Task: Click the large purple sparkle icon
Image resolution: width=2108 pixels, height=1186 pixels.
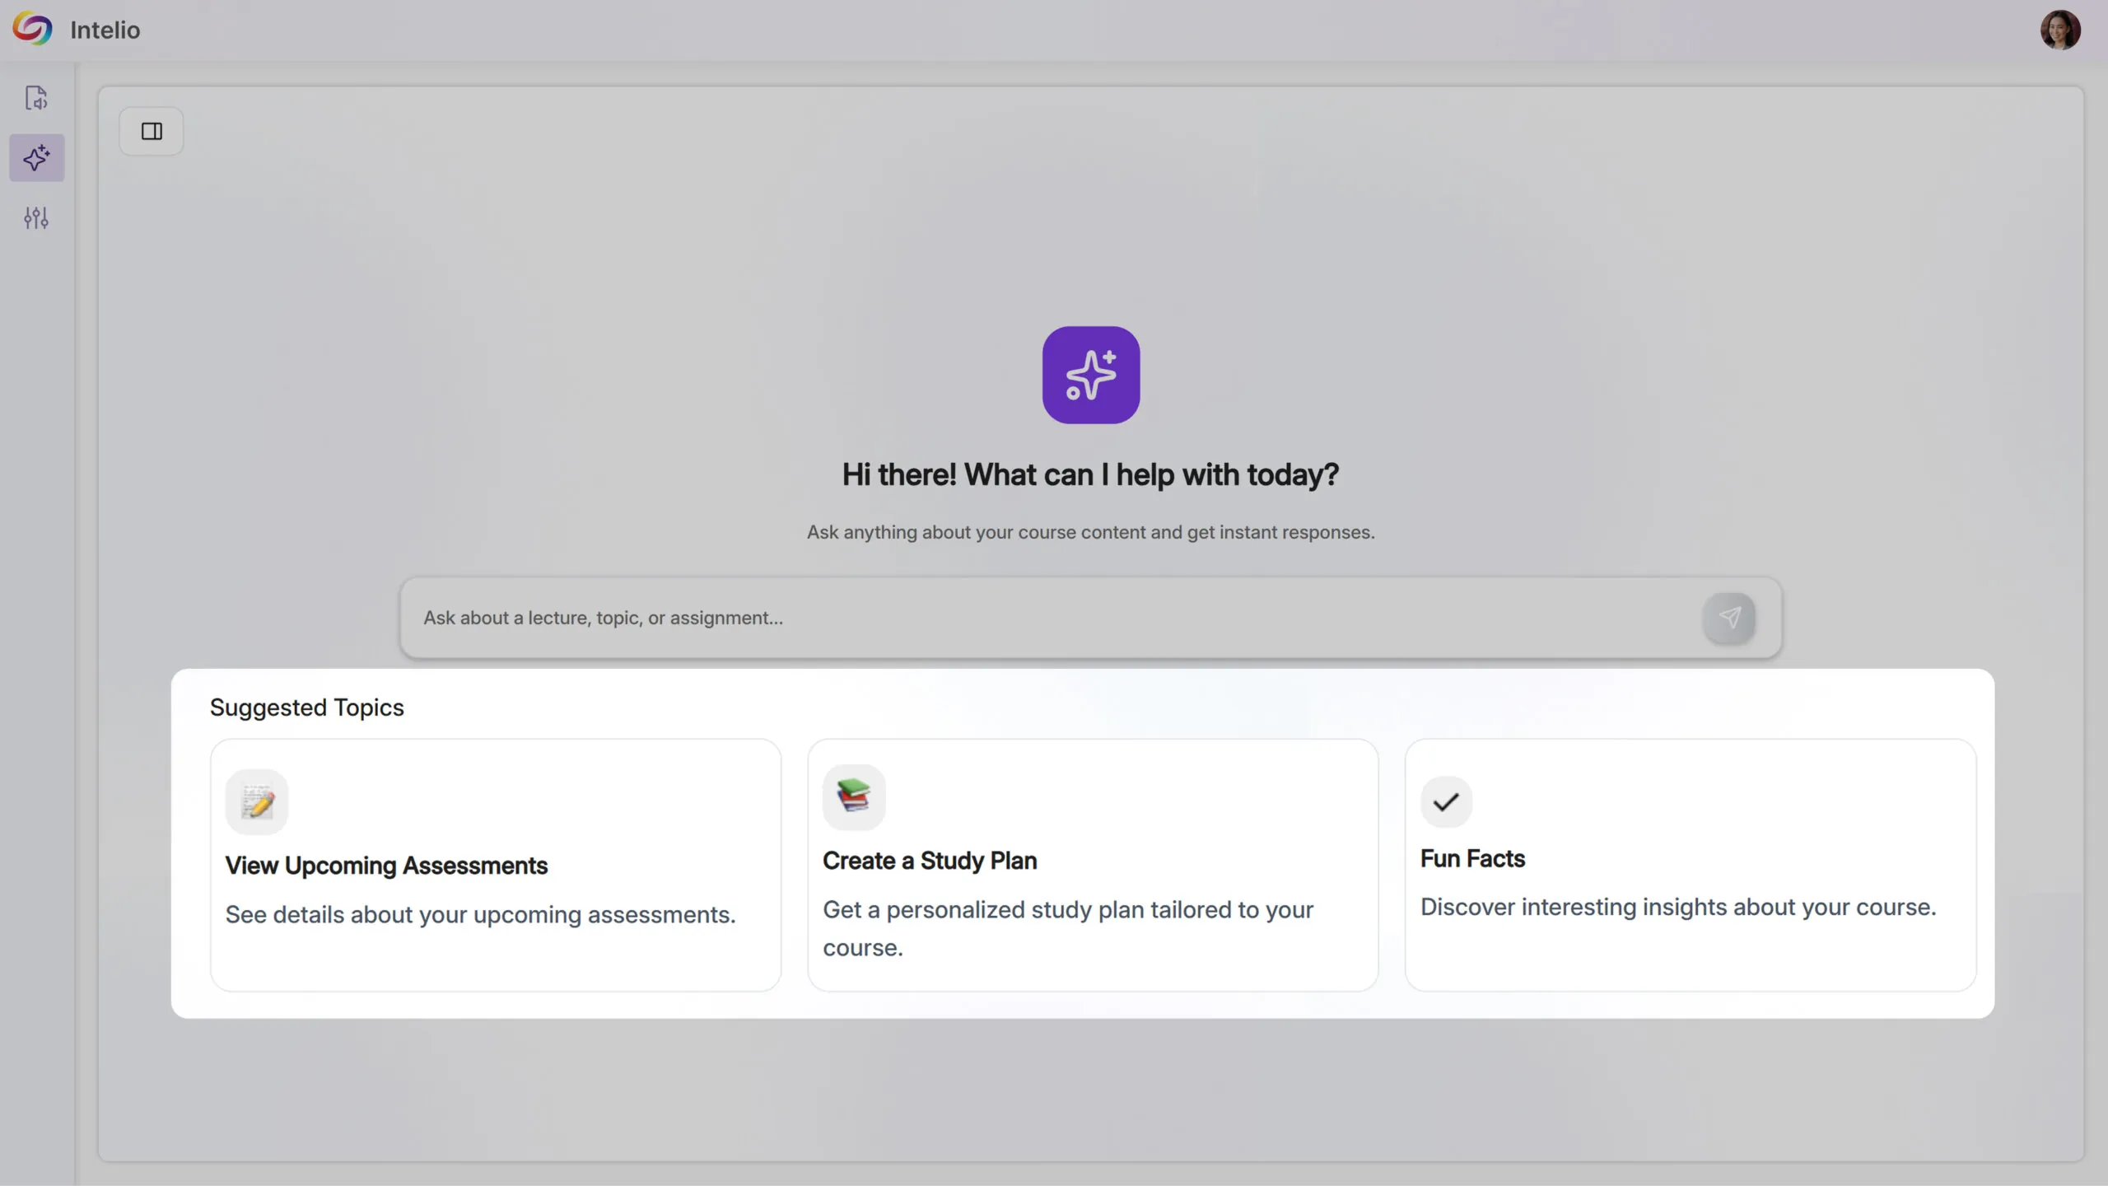Action: coord(1090,376)
